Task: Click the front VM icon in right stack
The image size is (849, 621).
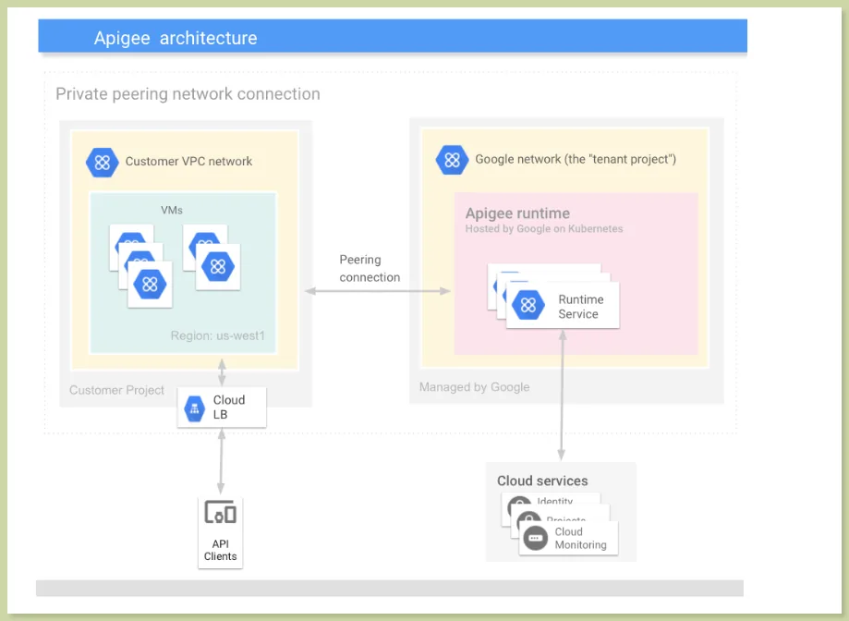Action: 218,266
